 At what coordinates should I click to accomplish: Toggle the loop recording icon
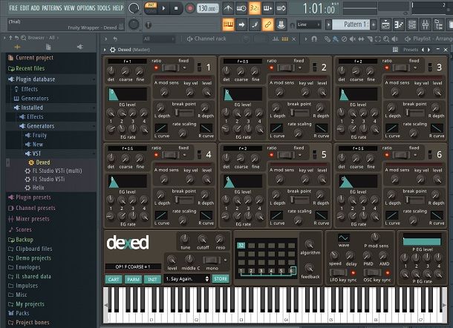coord(281,8)
